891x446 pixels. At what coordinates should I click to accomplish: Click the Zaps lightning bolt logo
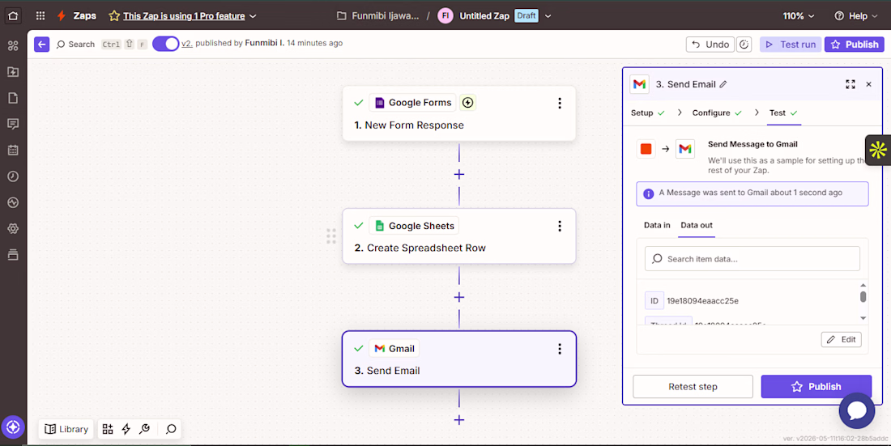coord(62,16)
